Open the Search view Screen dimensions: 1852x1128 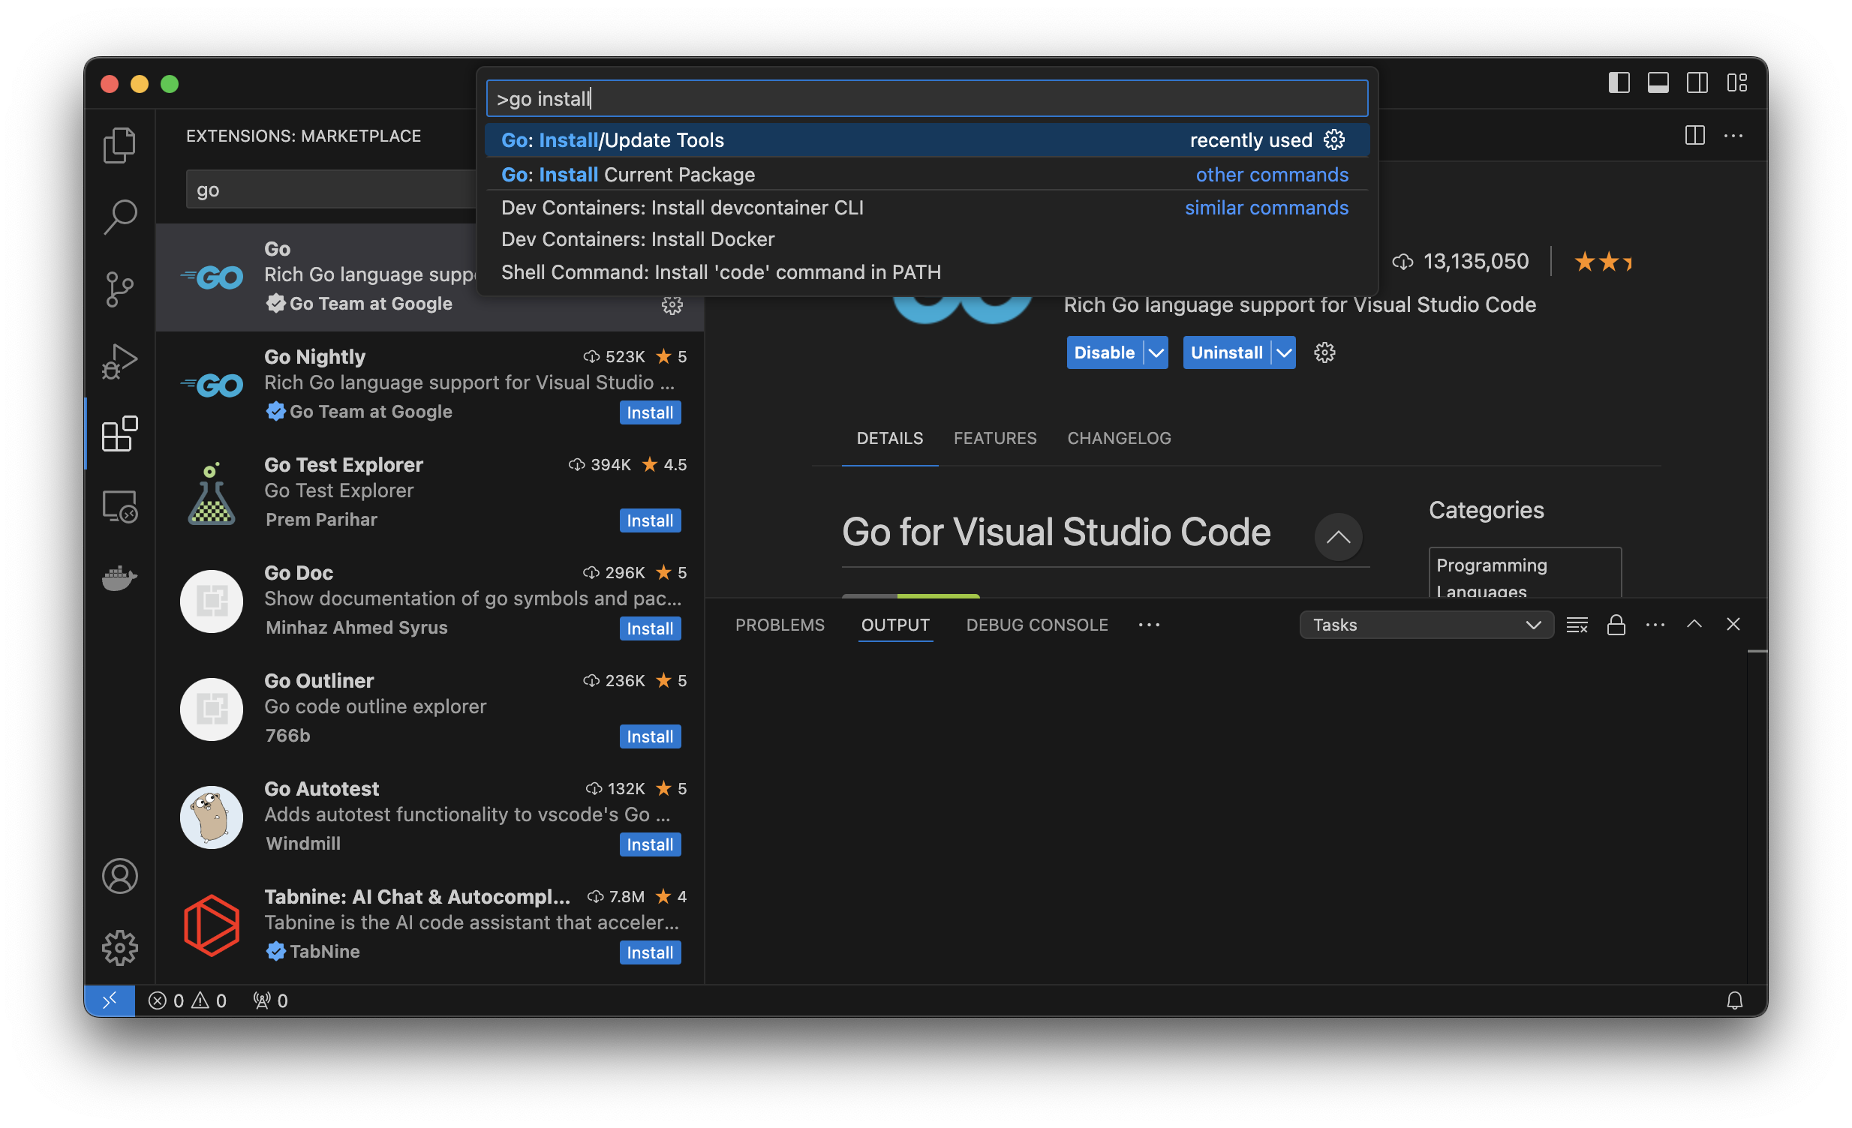[x=119, y=216]
